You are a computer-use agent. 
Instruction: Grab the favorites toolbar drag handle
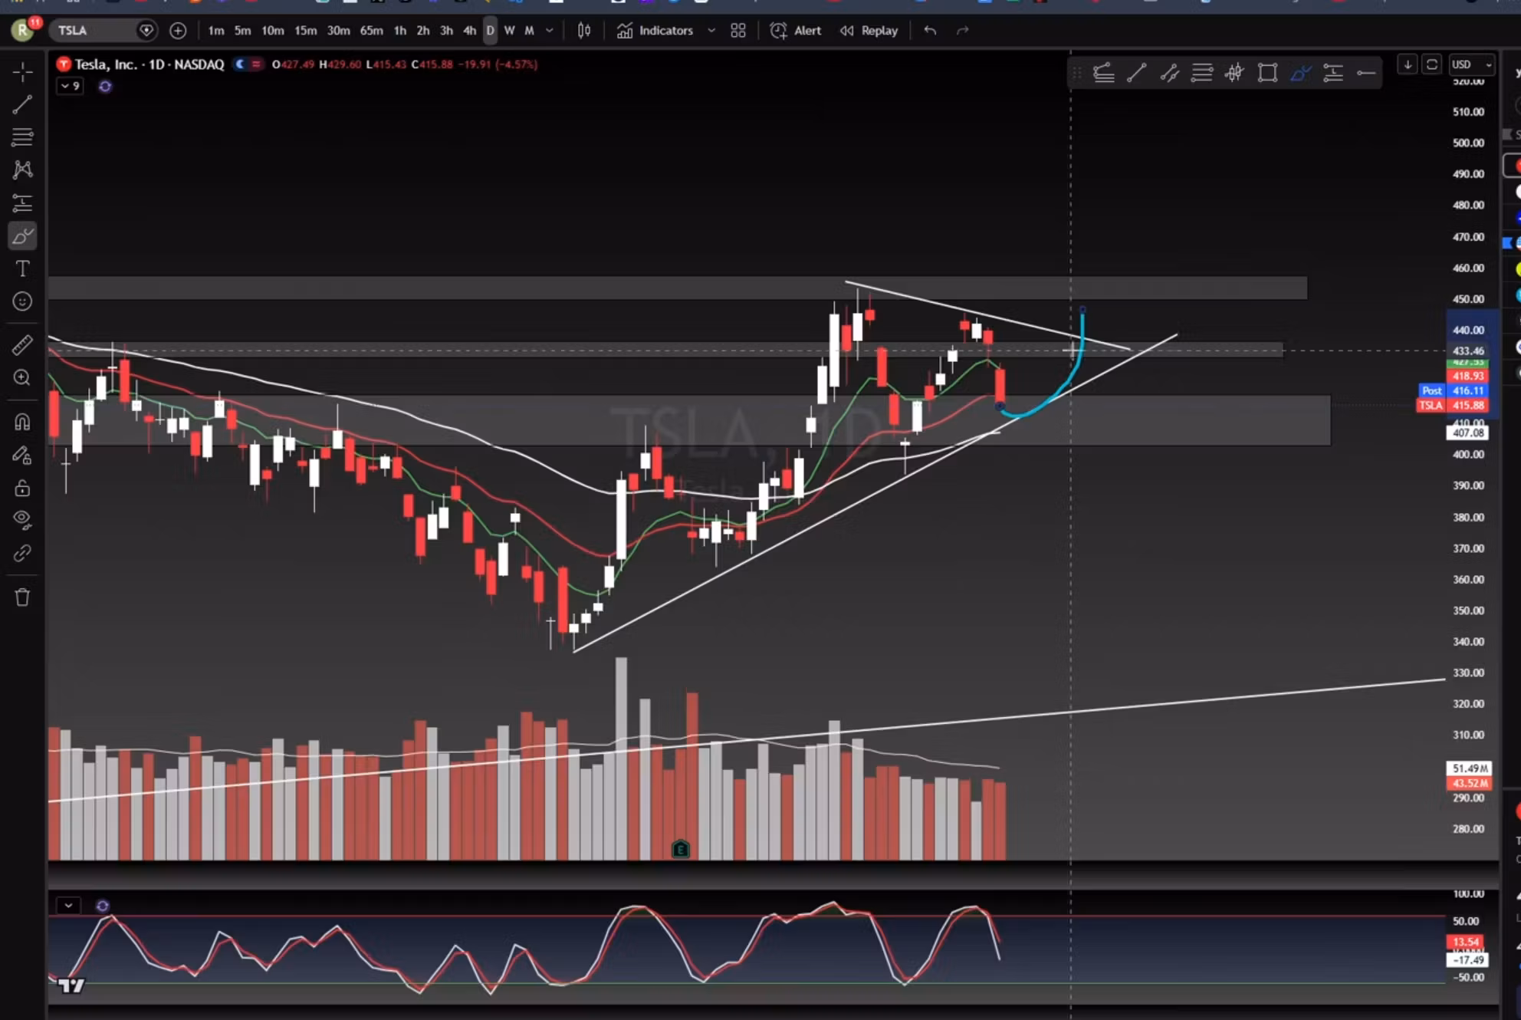pyautogui.click(x=1077, y=73)
